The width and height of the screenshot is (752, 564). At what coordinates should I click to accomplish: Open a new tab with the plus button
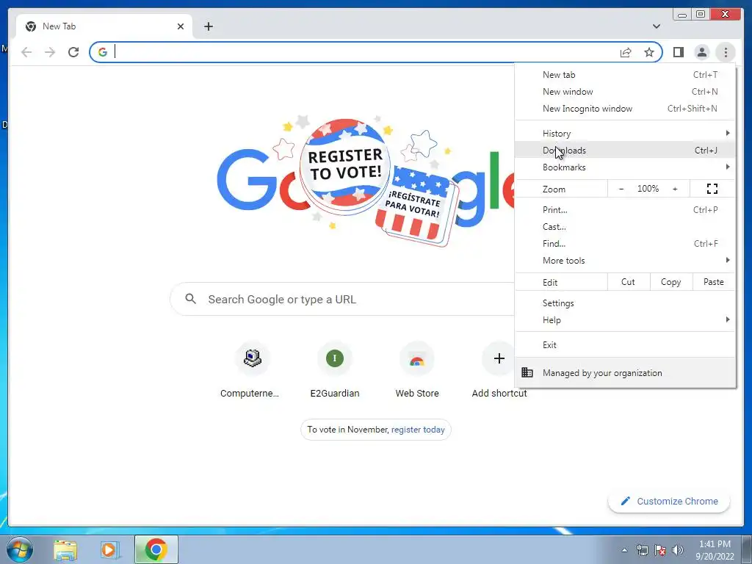coord(208,26)
